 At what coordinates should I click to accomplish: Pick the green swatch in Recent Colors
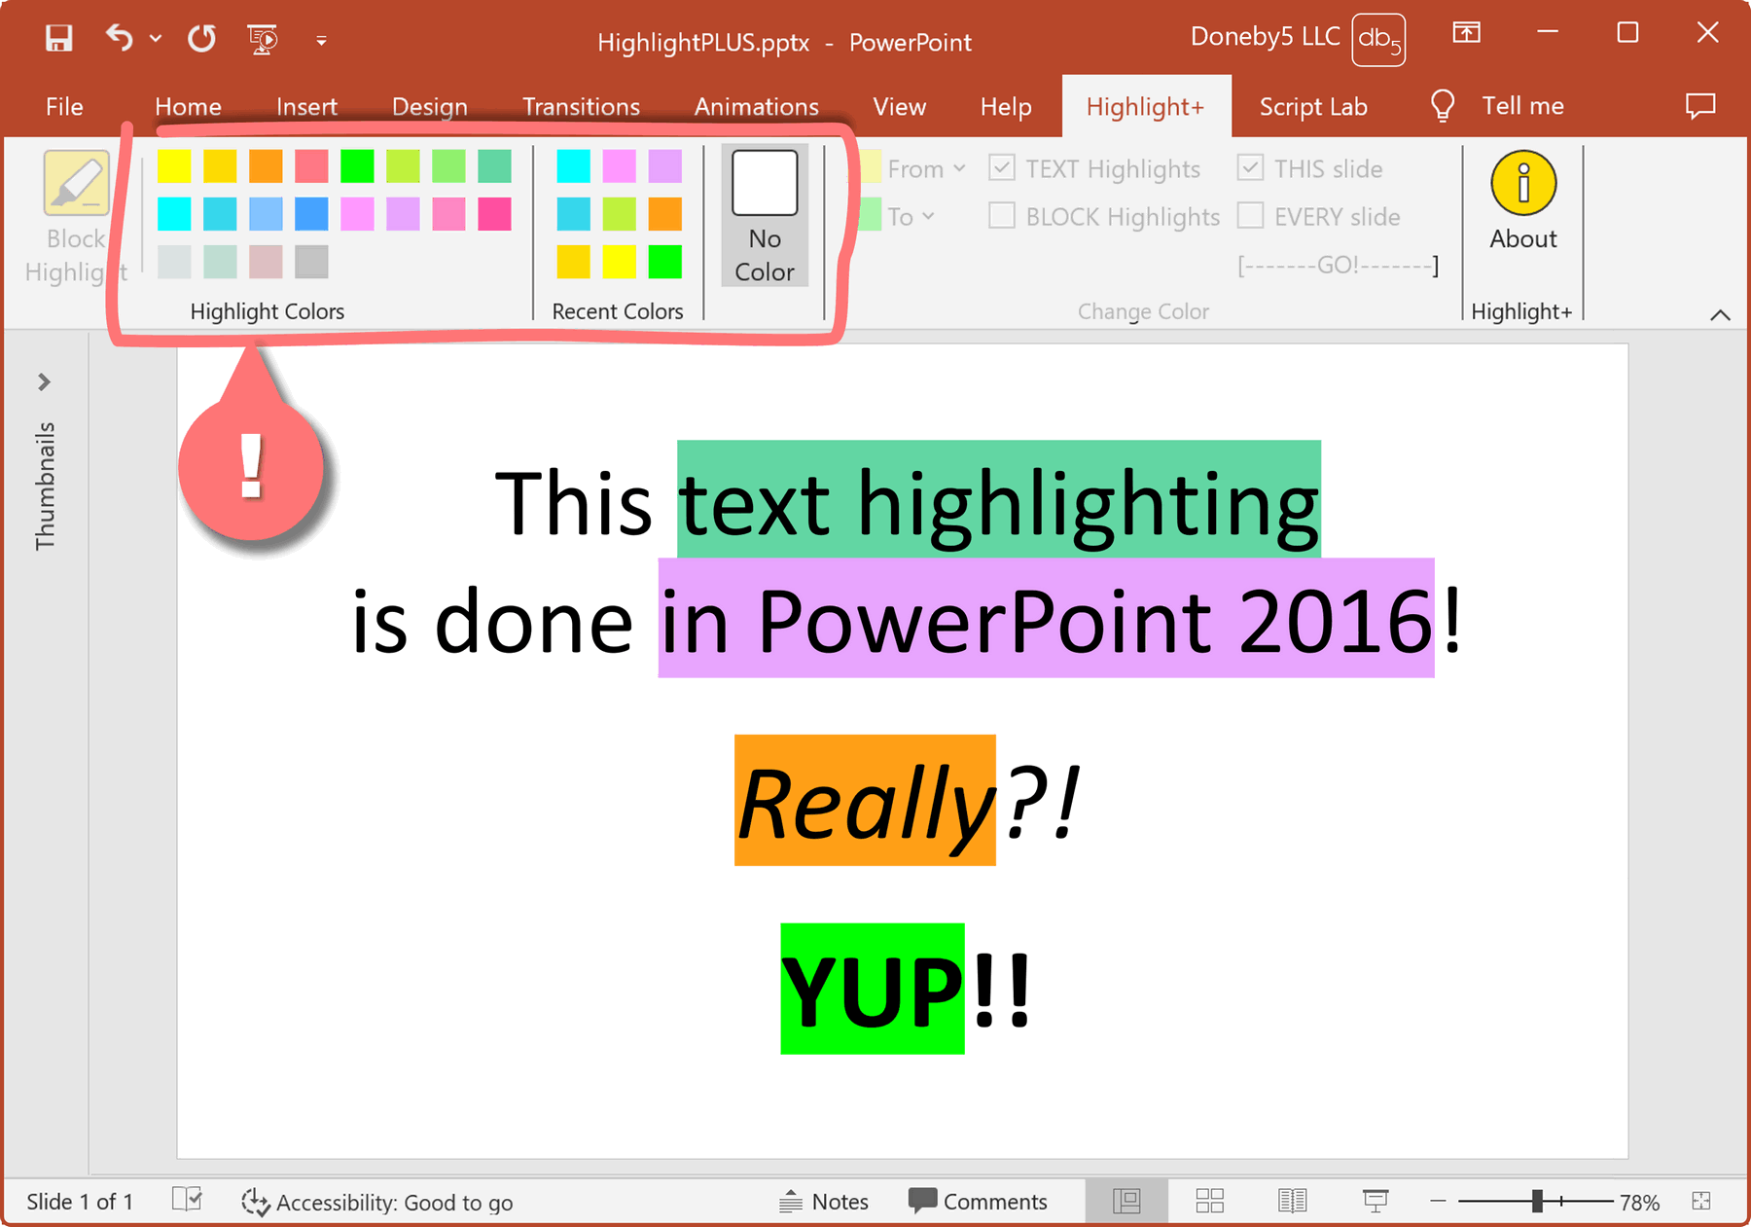(665, 262)
